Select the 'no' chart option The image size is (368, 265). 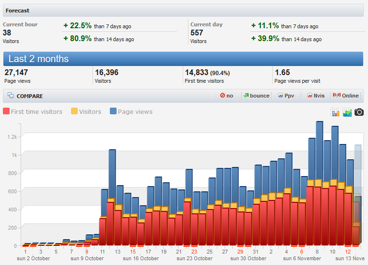pos(227,96)
